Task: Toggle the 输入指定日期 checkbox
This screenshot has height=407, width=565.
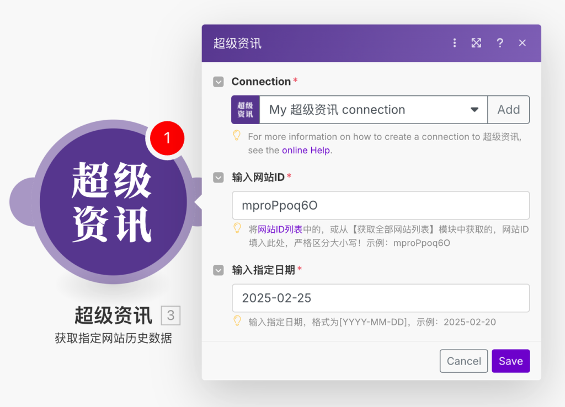Action: click(218, 270)
